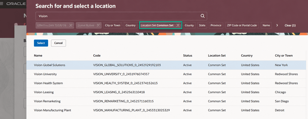Click code VISION_HEALTH_SYSTEM_0_2452374152615
The image size is (308, 119).
[125, 83]
